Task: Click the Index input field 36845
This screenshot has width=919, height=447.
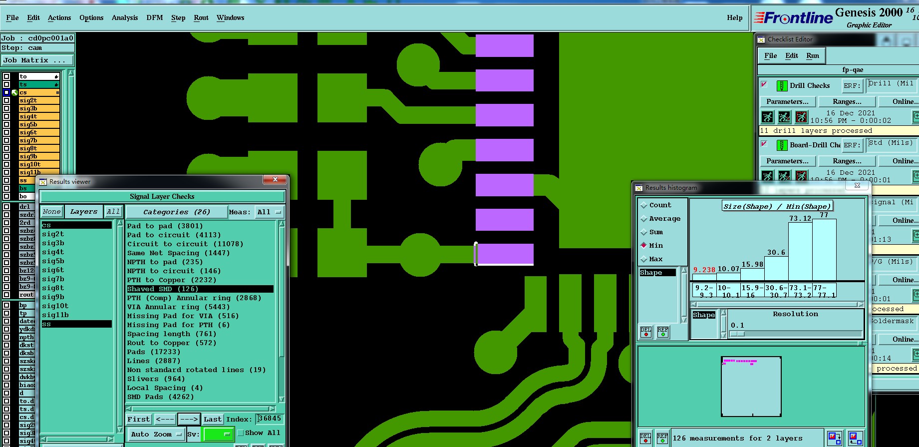Action: coord(270,419)
